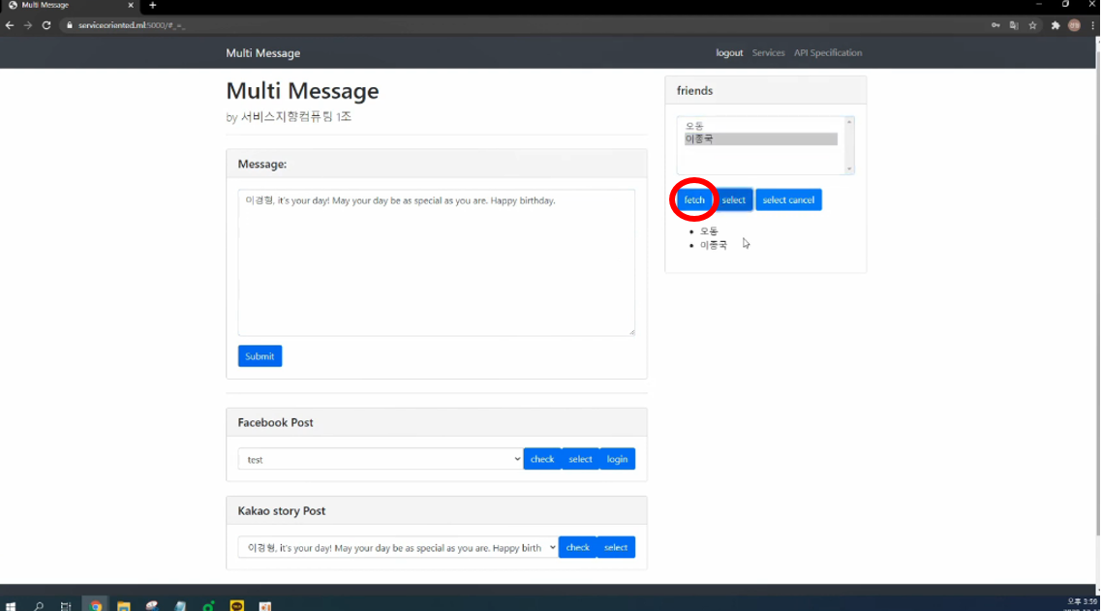The image size is (1102, 611).
Task: Select 오동 in the friends listbox
Action: click(x=761, y=126)
